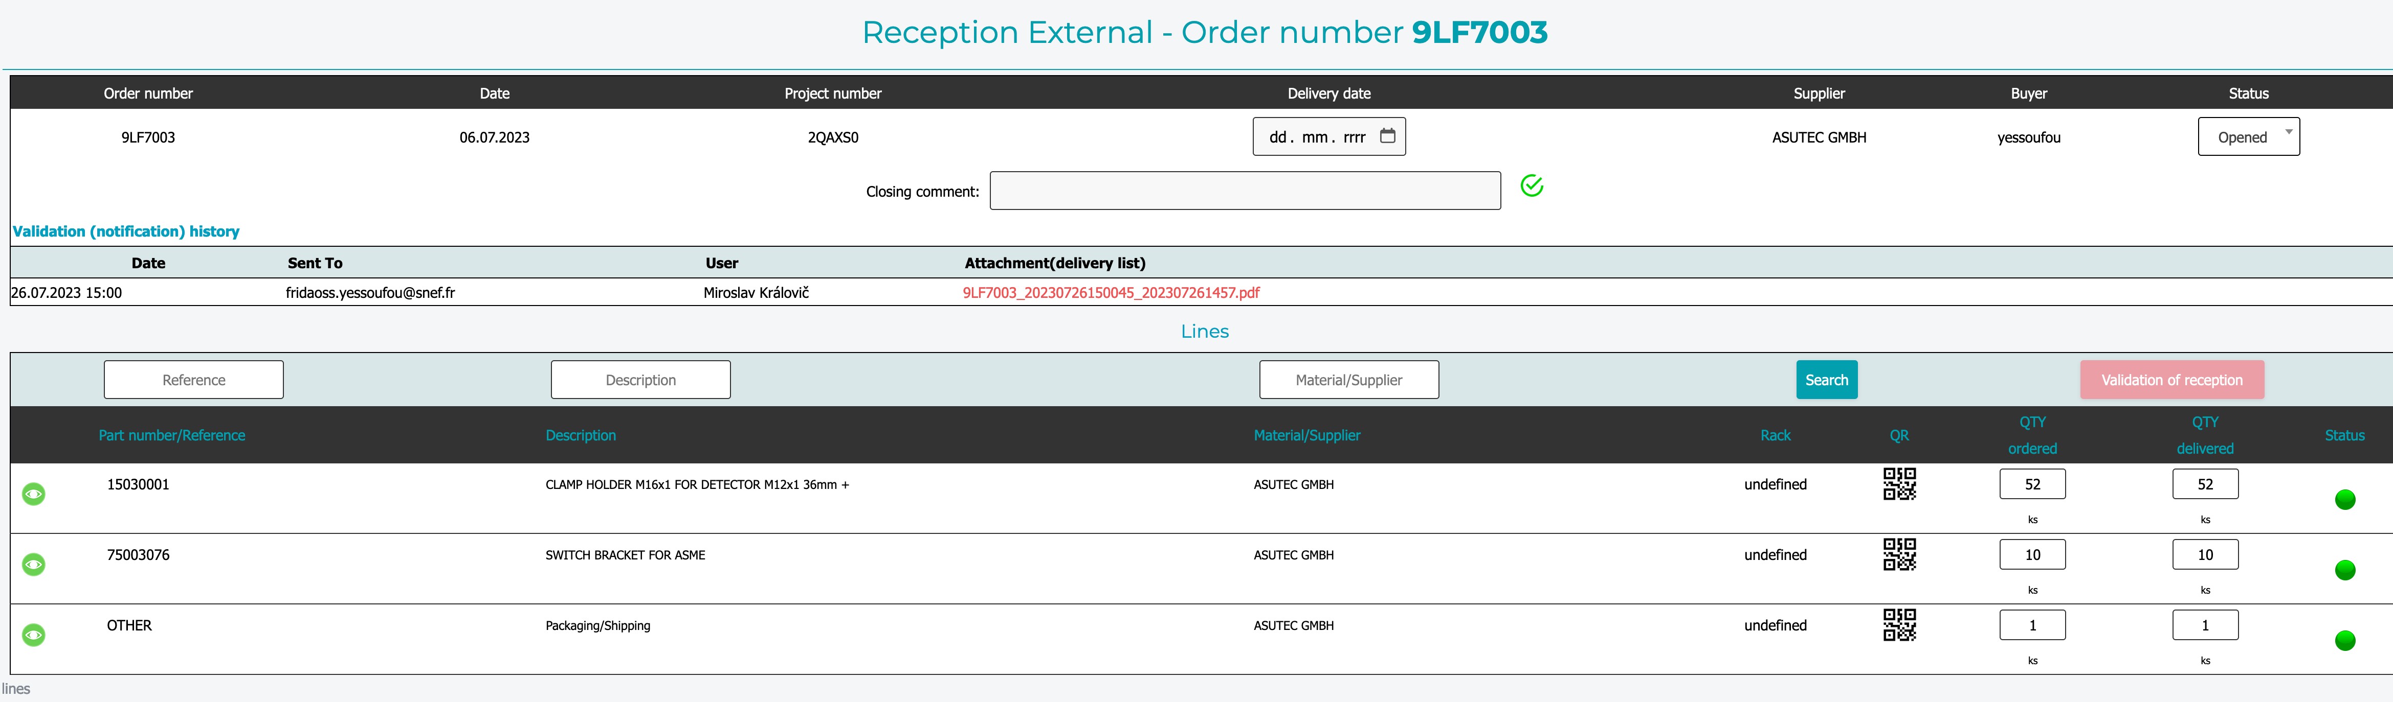Toggle eye icon for part 15030001
This screenshot has width=2393, height=702.
point(33,494)
